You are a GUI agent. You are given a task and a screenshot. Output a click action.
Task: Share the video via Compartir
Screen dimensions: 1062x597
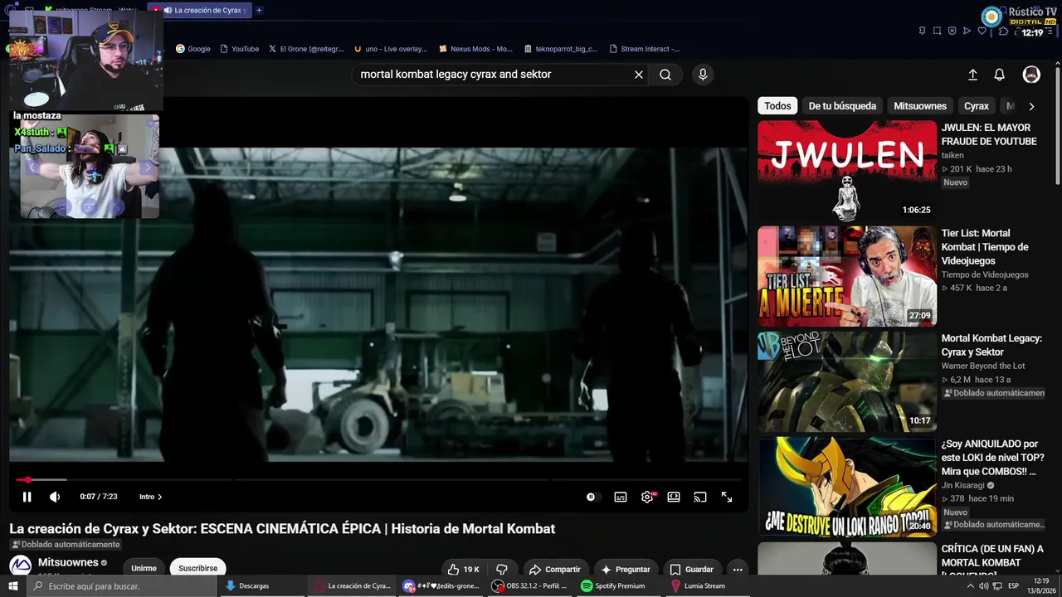click(x=554, y=570)
